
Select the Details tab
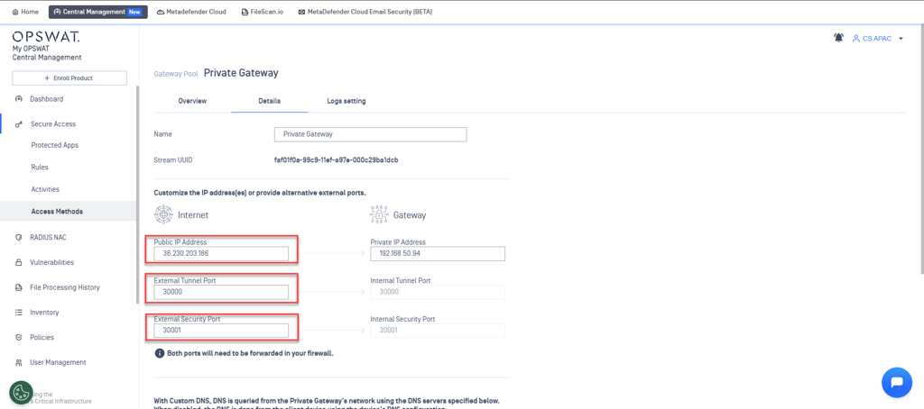pyautogui.click(x=269, y=101)
